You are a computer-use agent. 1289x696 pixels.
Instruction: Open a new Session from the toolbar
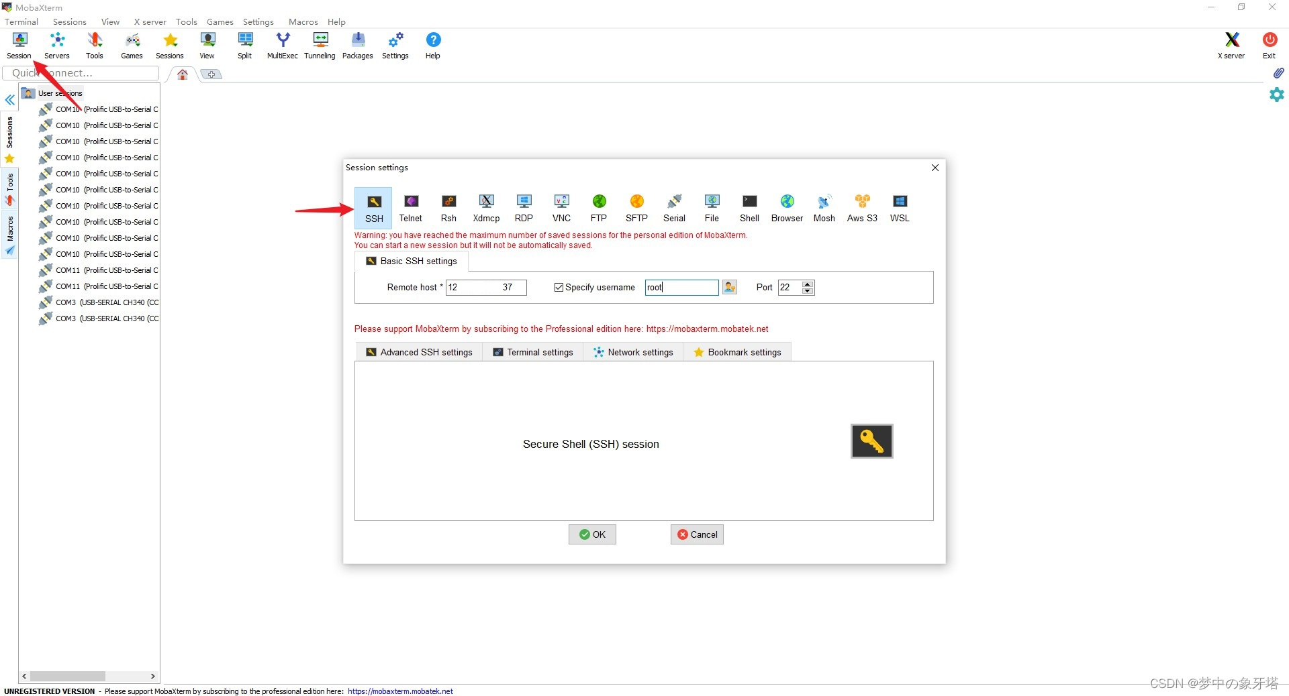tap(19, 46)
